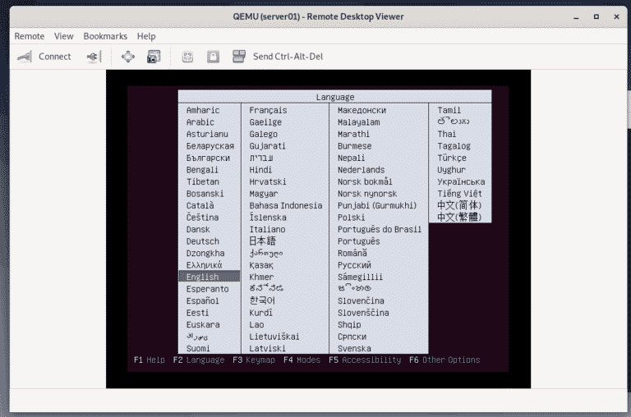The width and height of the screenshot is (631, 417).
Task: Choose Polski language
Action: point(351,218)
